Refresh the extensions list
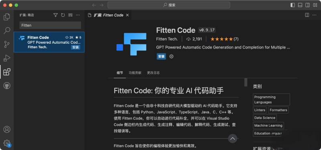 [x=63, y=15]
